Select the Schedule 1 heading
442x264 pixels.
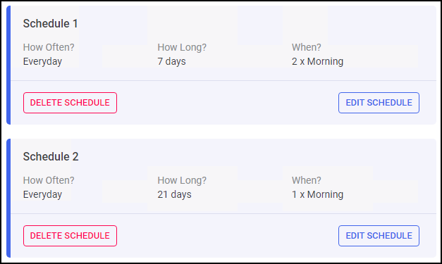51,24
